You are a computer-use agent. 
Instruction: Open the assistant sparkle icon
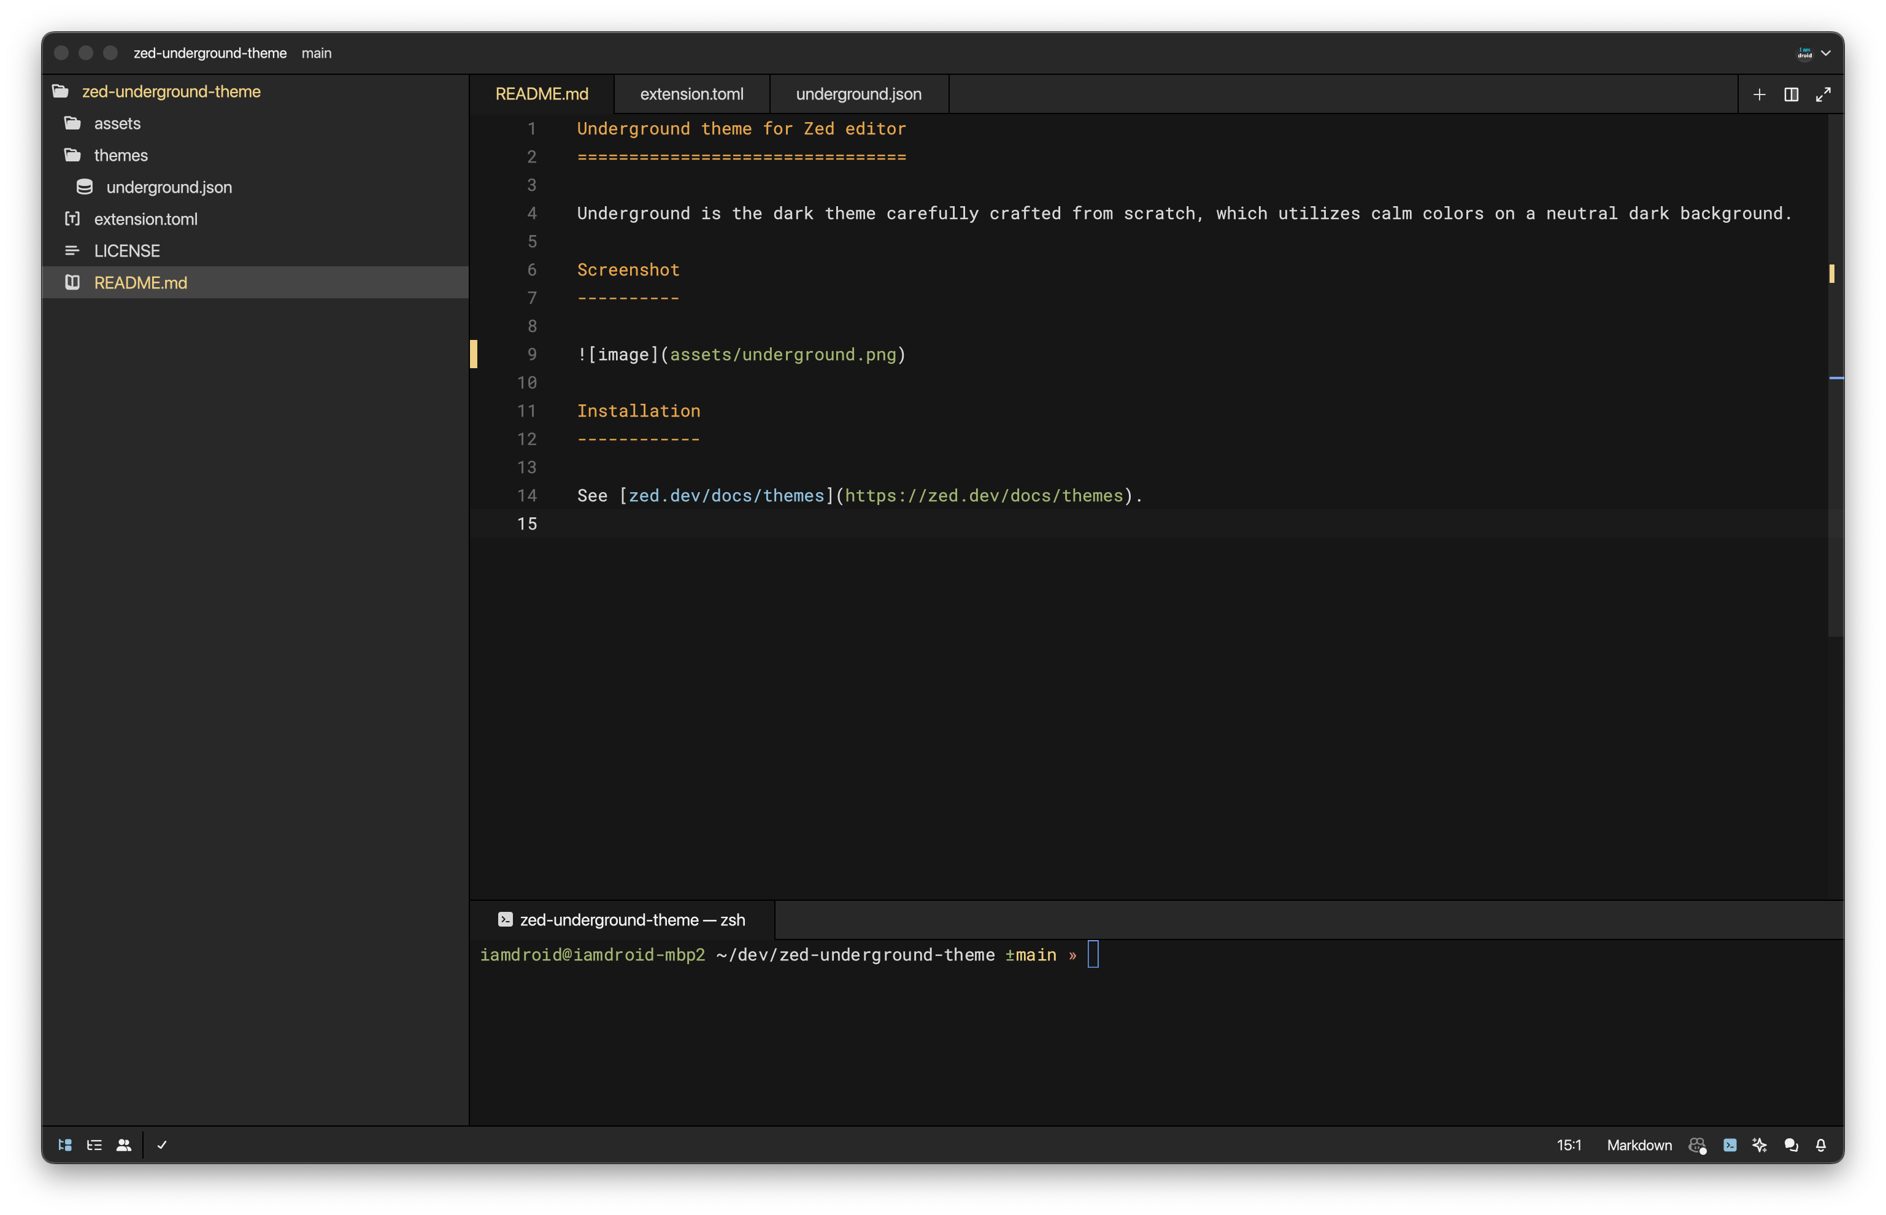click(1760, 1145)
